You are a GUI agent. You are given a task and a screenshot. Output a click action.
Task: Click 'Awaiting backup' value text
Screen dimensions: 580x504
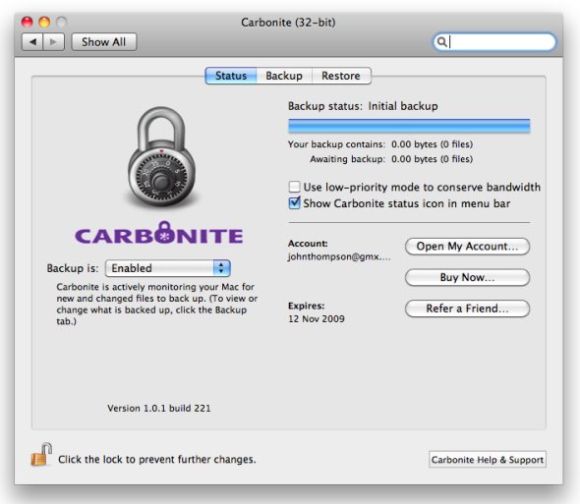(432, 159)
